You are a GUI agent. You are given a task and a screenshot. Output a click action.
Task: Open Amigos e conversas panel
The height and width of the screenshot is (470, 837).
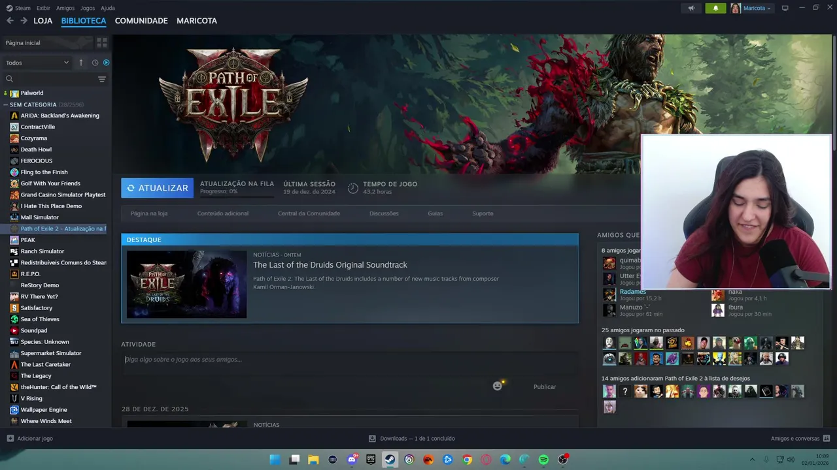[800, 439]
